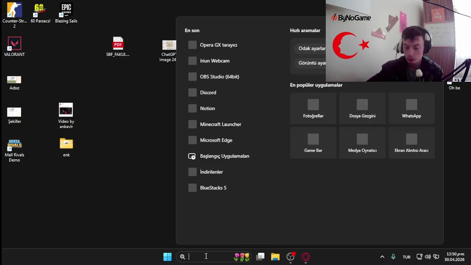
Task: Click energy saver leaf tray icon
Action: [x=436, y=257]
